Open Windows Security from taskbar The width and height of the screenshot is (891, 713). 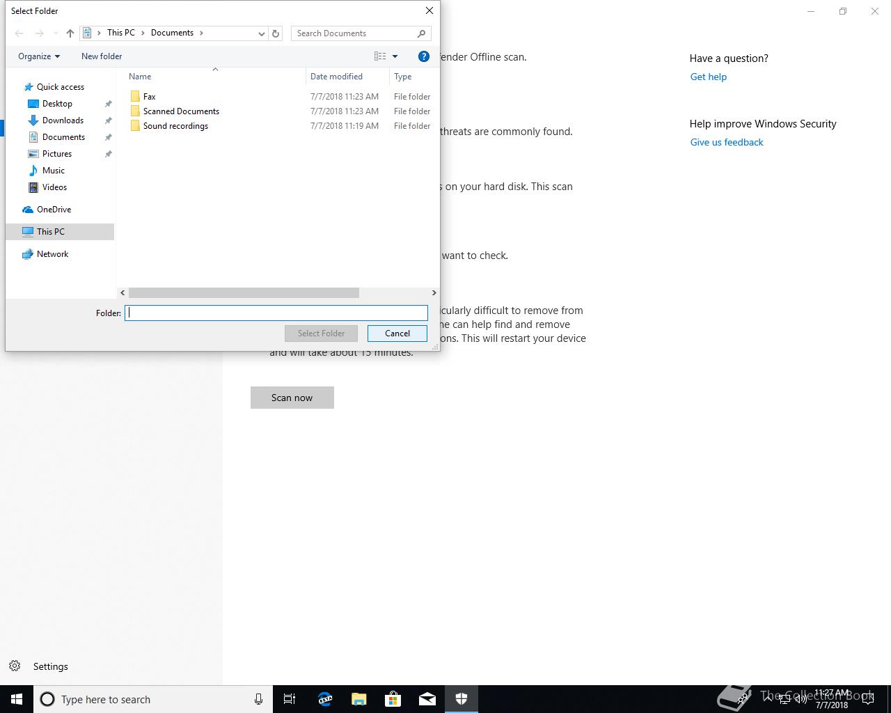coord(462,699)
